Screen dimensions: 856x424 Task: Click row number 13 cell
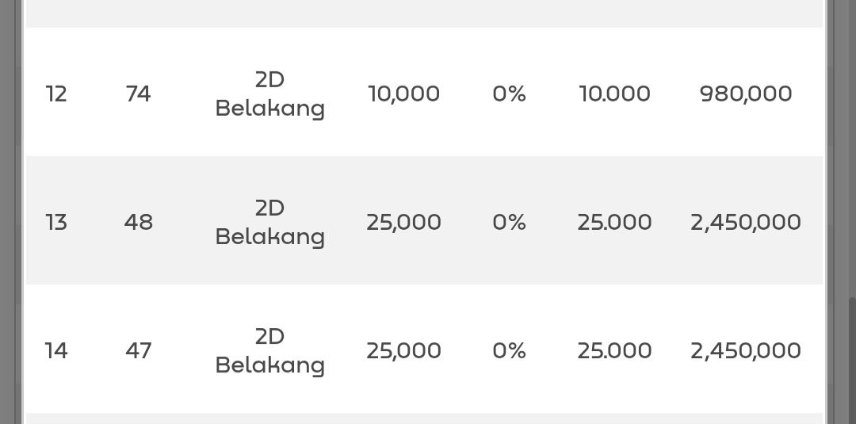[56, 222]
